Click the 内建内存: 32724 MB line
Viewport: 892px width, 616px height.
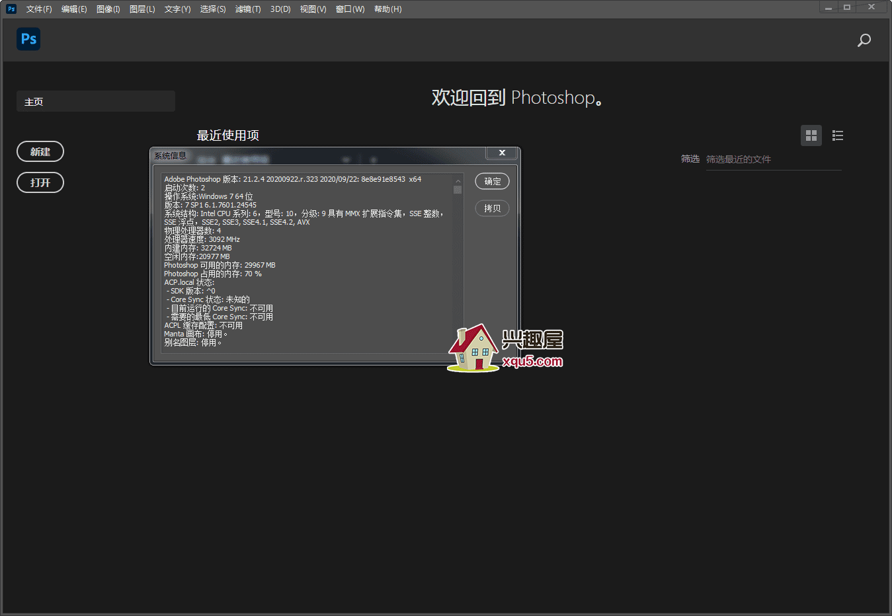(x=198, y=248)
